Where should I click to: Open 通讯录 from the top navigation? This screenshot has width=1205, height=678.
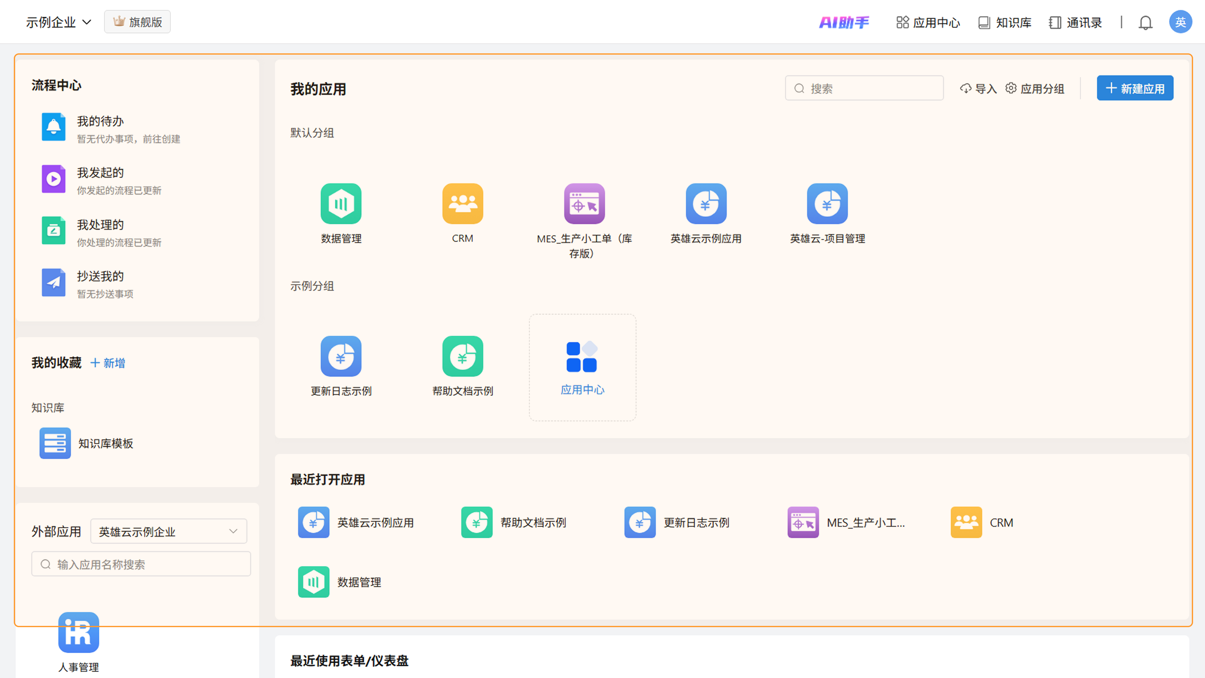click(x=1075, y=23)
